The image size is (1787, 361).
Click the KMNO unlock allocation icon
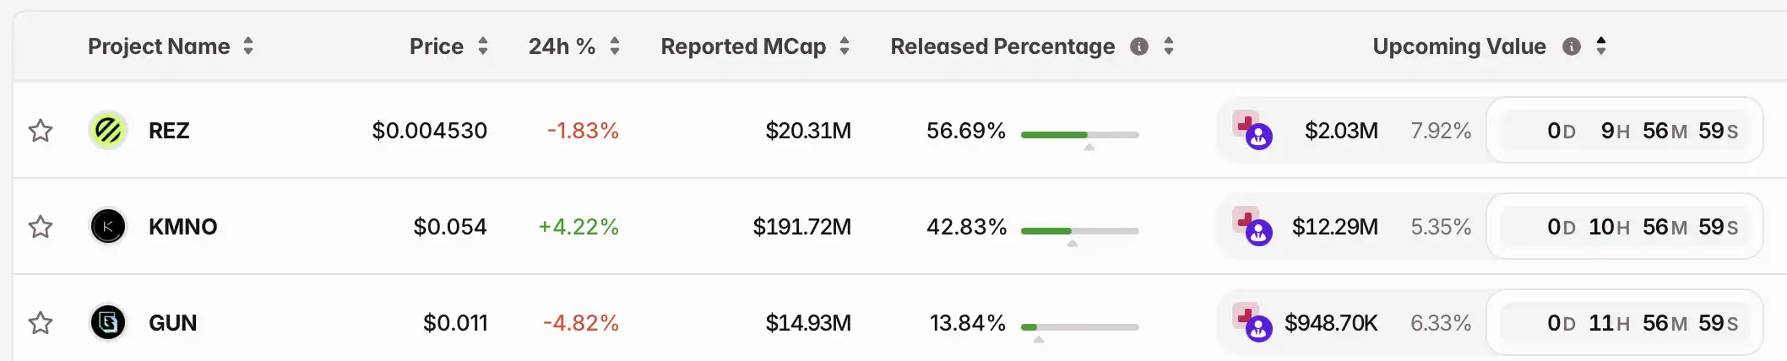tap(1252, 227)
